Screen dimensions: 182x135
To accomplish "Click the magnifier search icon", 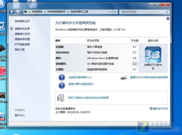I will (x=167, y=12).
